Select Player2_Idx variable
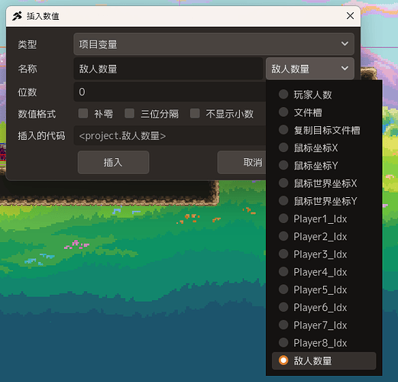This screenshot has width=398, height=382. [x=324, y=236]
